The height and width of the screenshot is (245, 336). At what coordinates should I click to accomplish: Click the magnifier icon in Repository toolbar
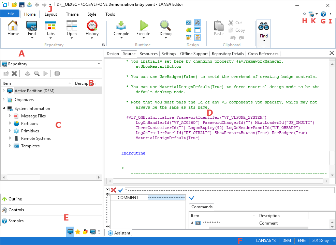coord(37,73)
